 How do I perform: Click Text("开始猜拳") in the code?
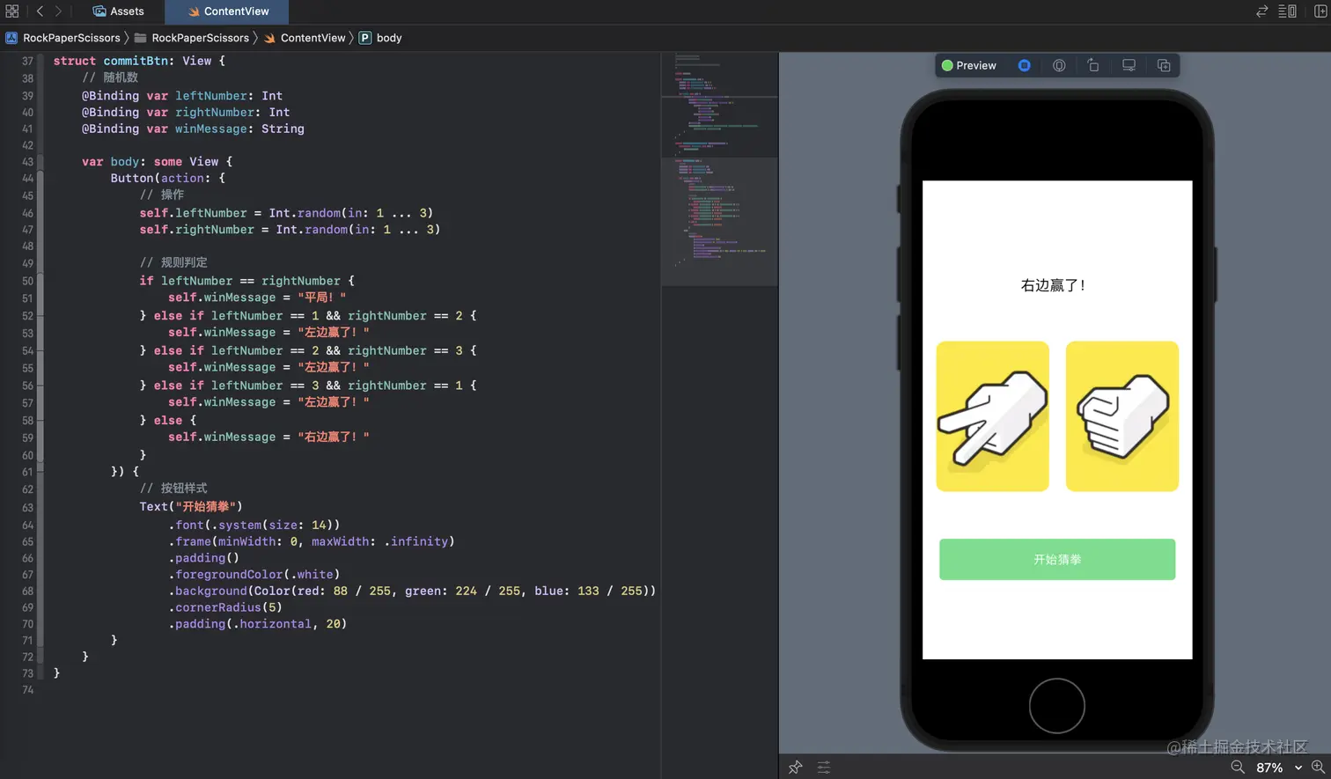[191, 506]
